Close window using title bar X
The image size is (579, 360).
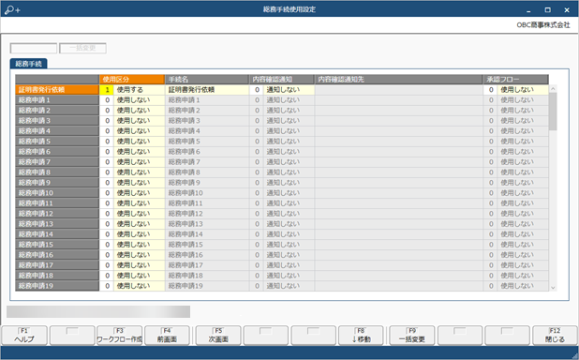pos(567,10)
